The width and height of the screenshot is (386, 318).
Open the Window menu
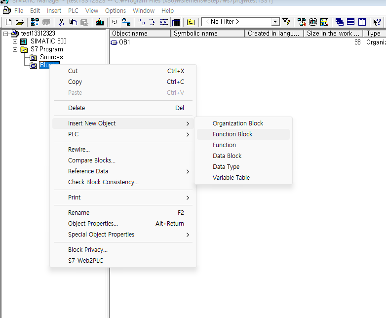[144, 11]
